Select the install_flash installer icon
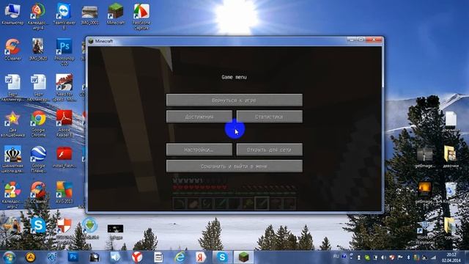This screenshot has height=264, width=469. 64,157
